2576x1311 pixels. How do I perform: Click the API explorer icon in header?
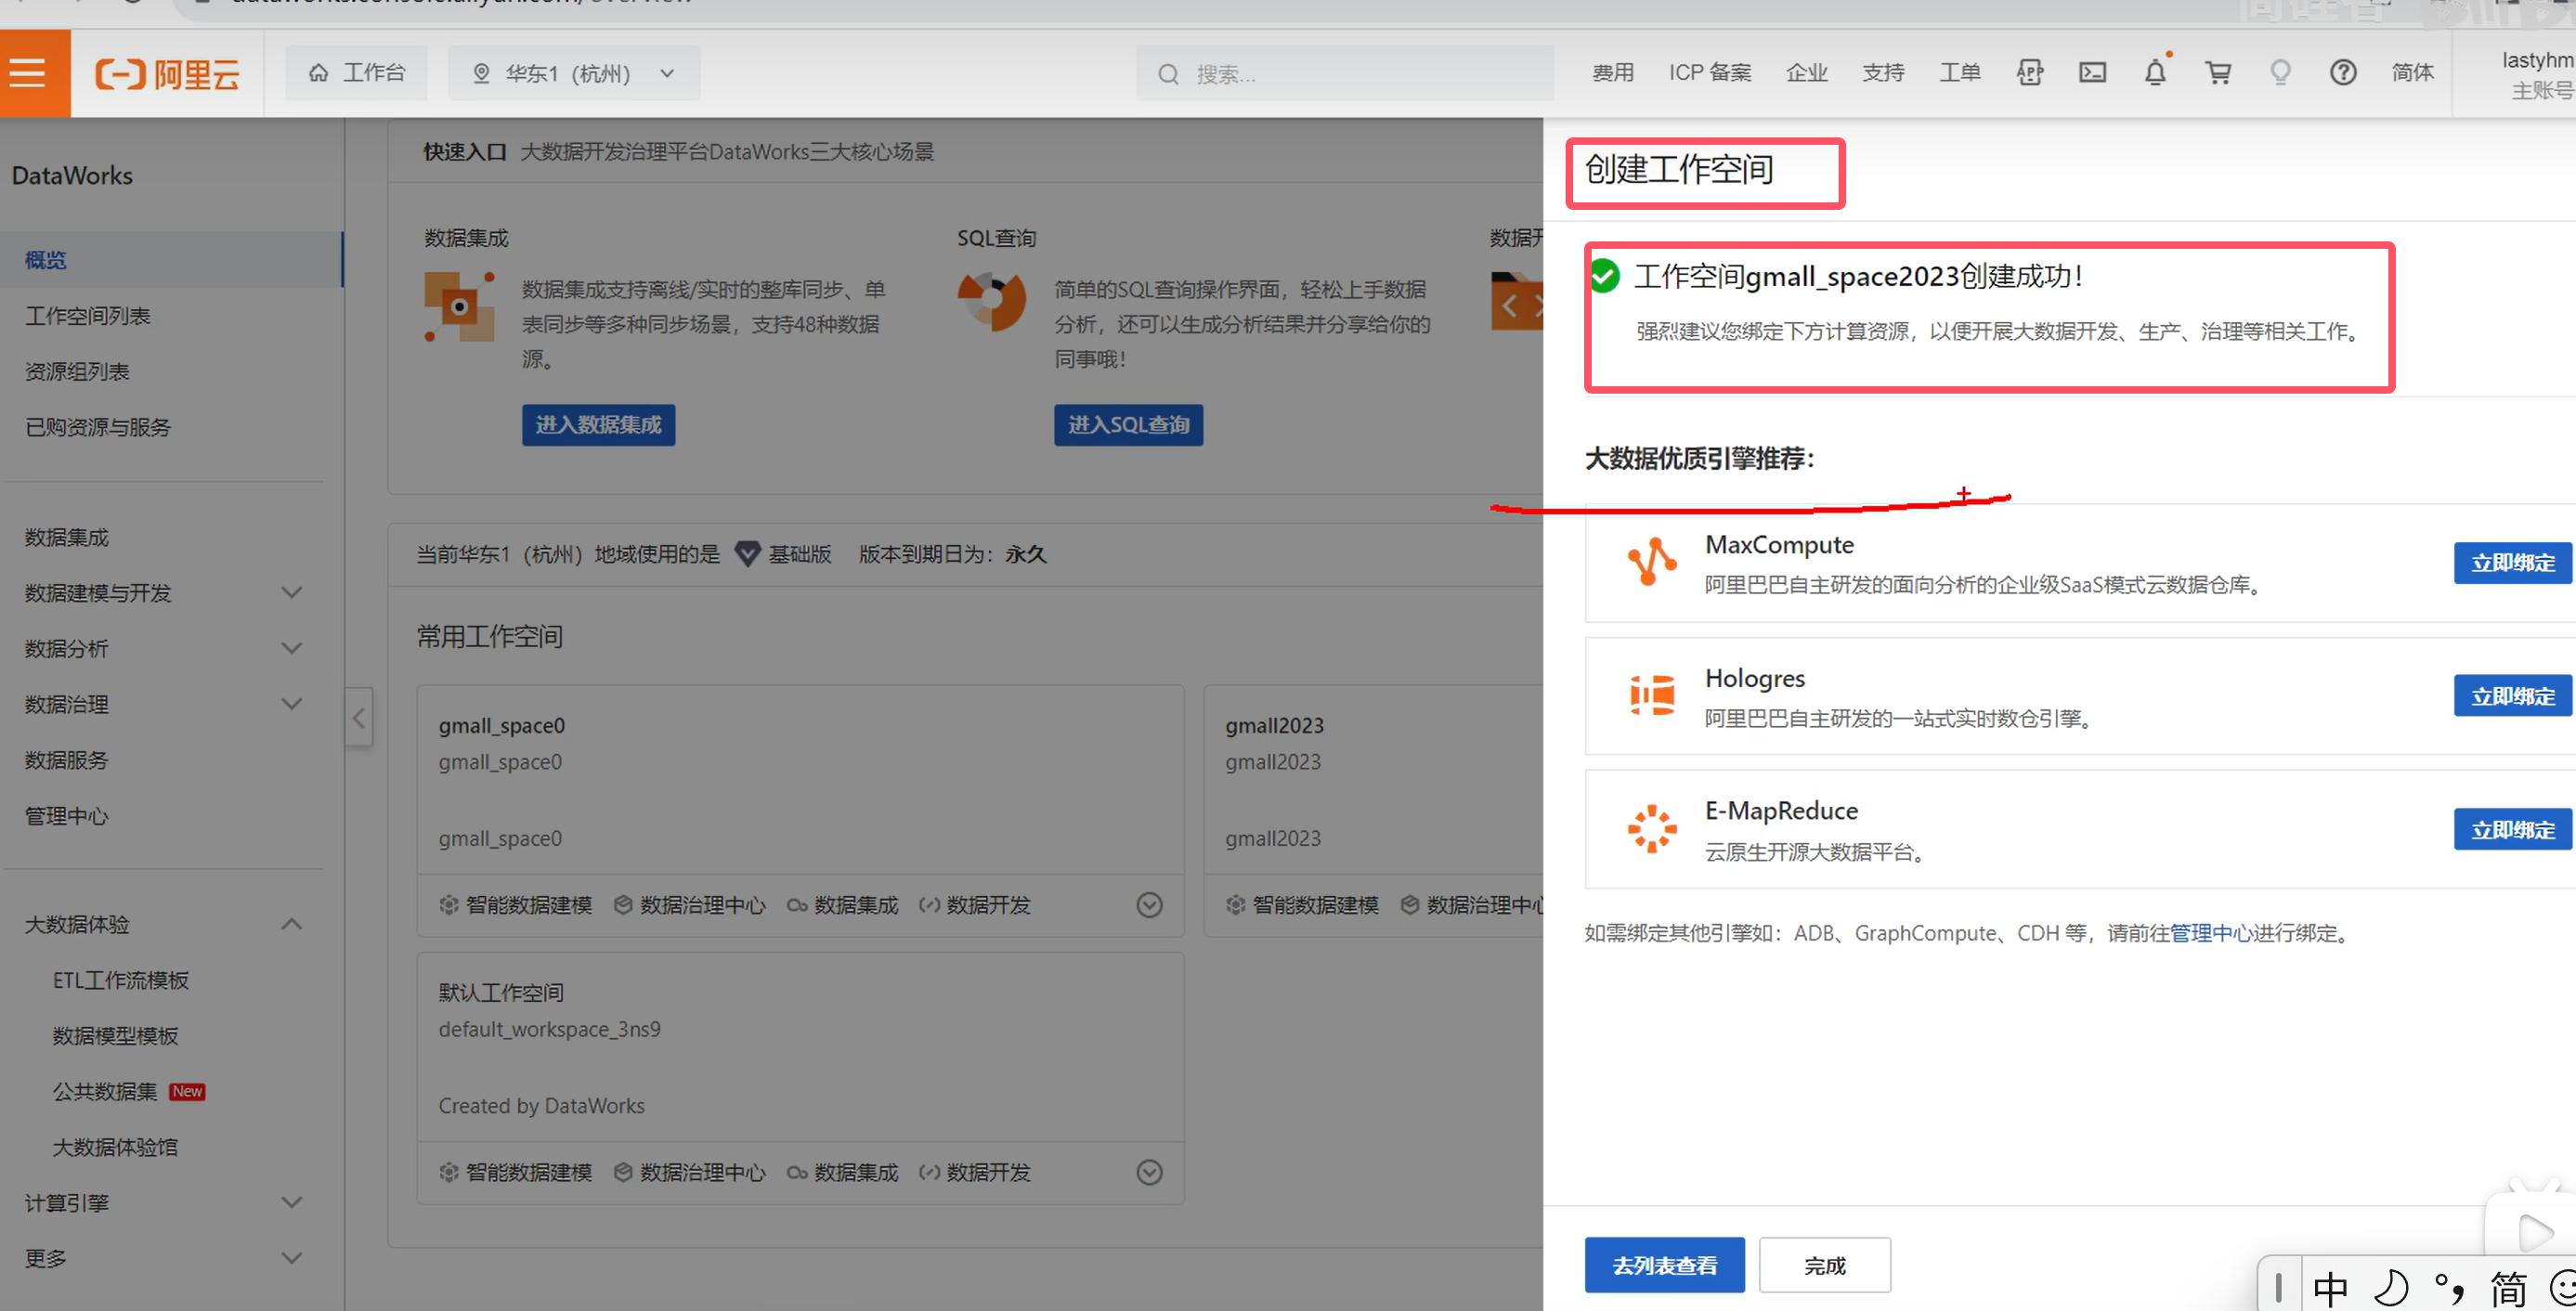pyautogui.click(x=2029, y=73)
